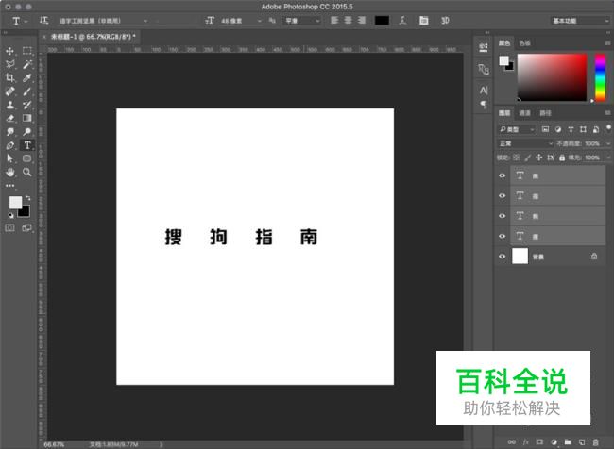Screen dimensions: 614x449
Task: Pick the Eyedropper tool
Action: point(27,78)
